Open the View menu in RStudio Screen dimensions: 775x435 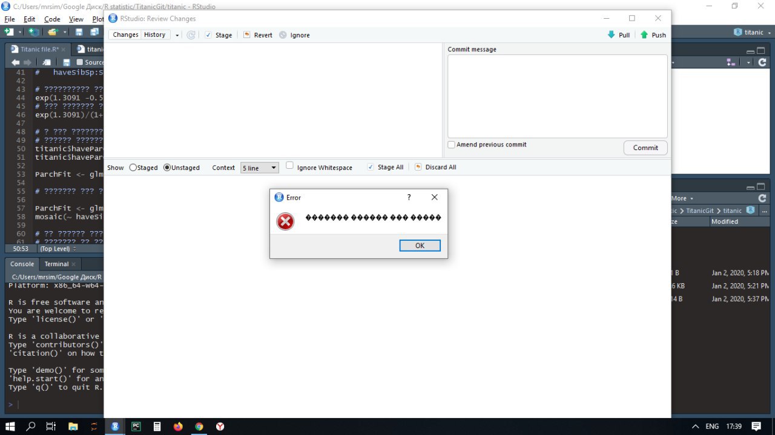click(x=76, y=19)
